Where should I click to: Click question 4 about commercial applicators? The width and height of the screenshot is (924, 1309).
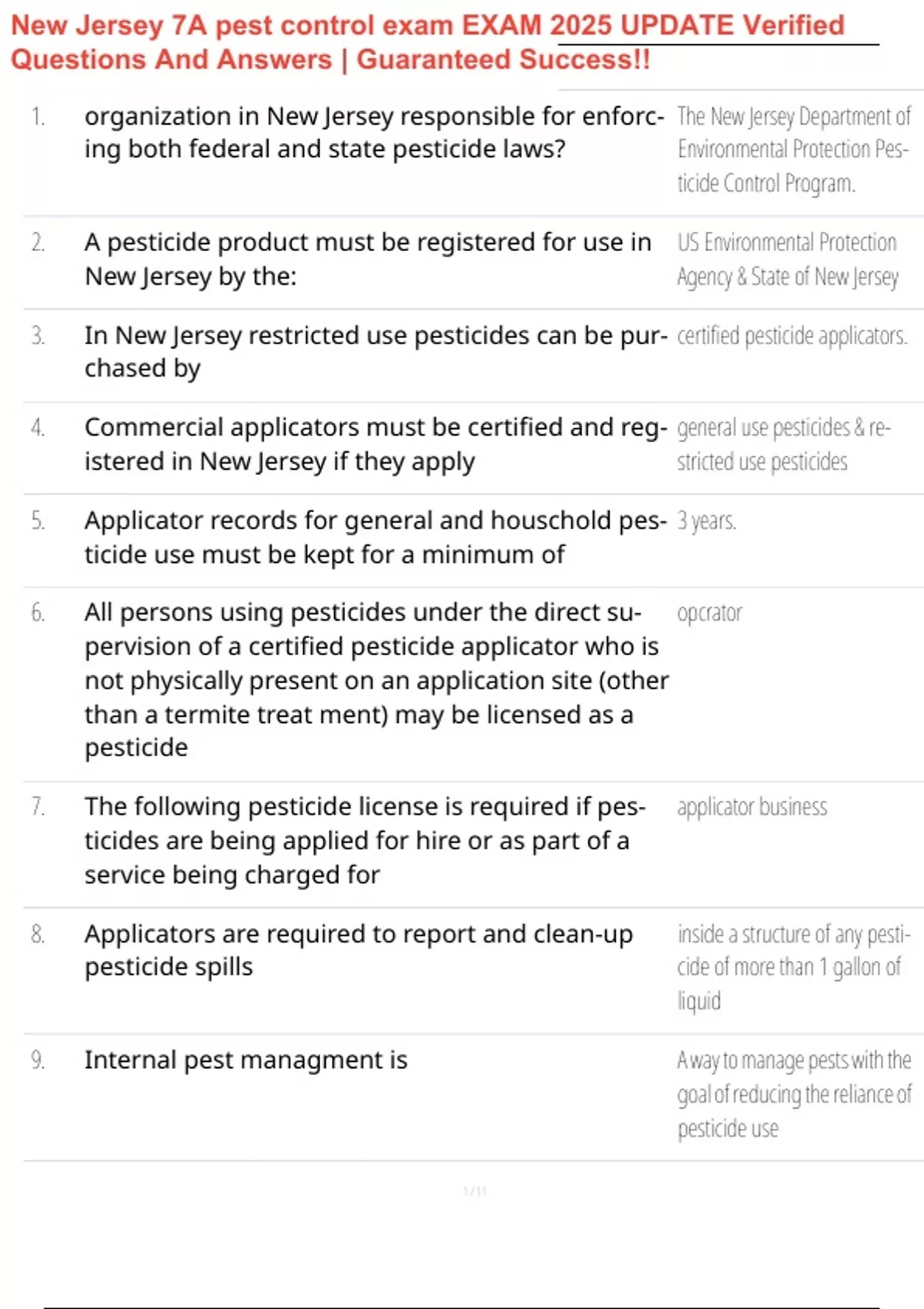[375, 444]
